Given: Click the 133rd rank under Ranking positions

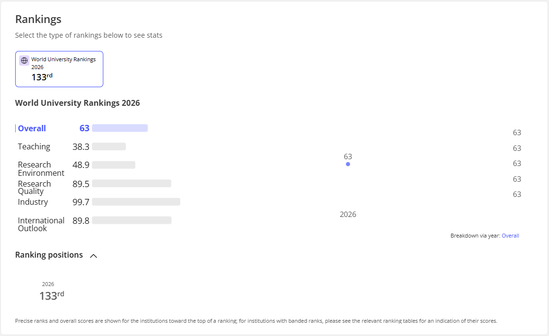Looking at the screenshot, I should 51,295.
